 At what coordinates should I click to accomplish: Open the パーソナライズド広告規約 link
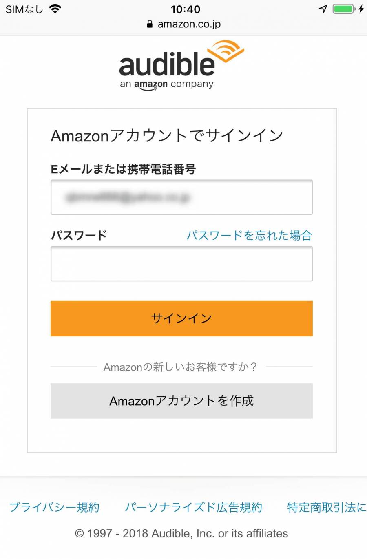193,507
